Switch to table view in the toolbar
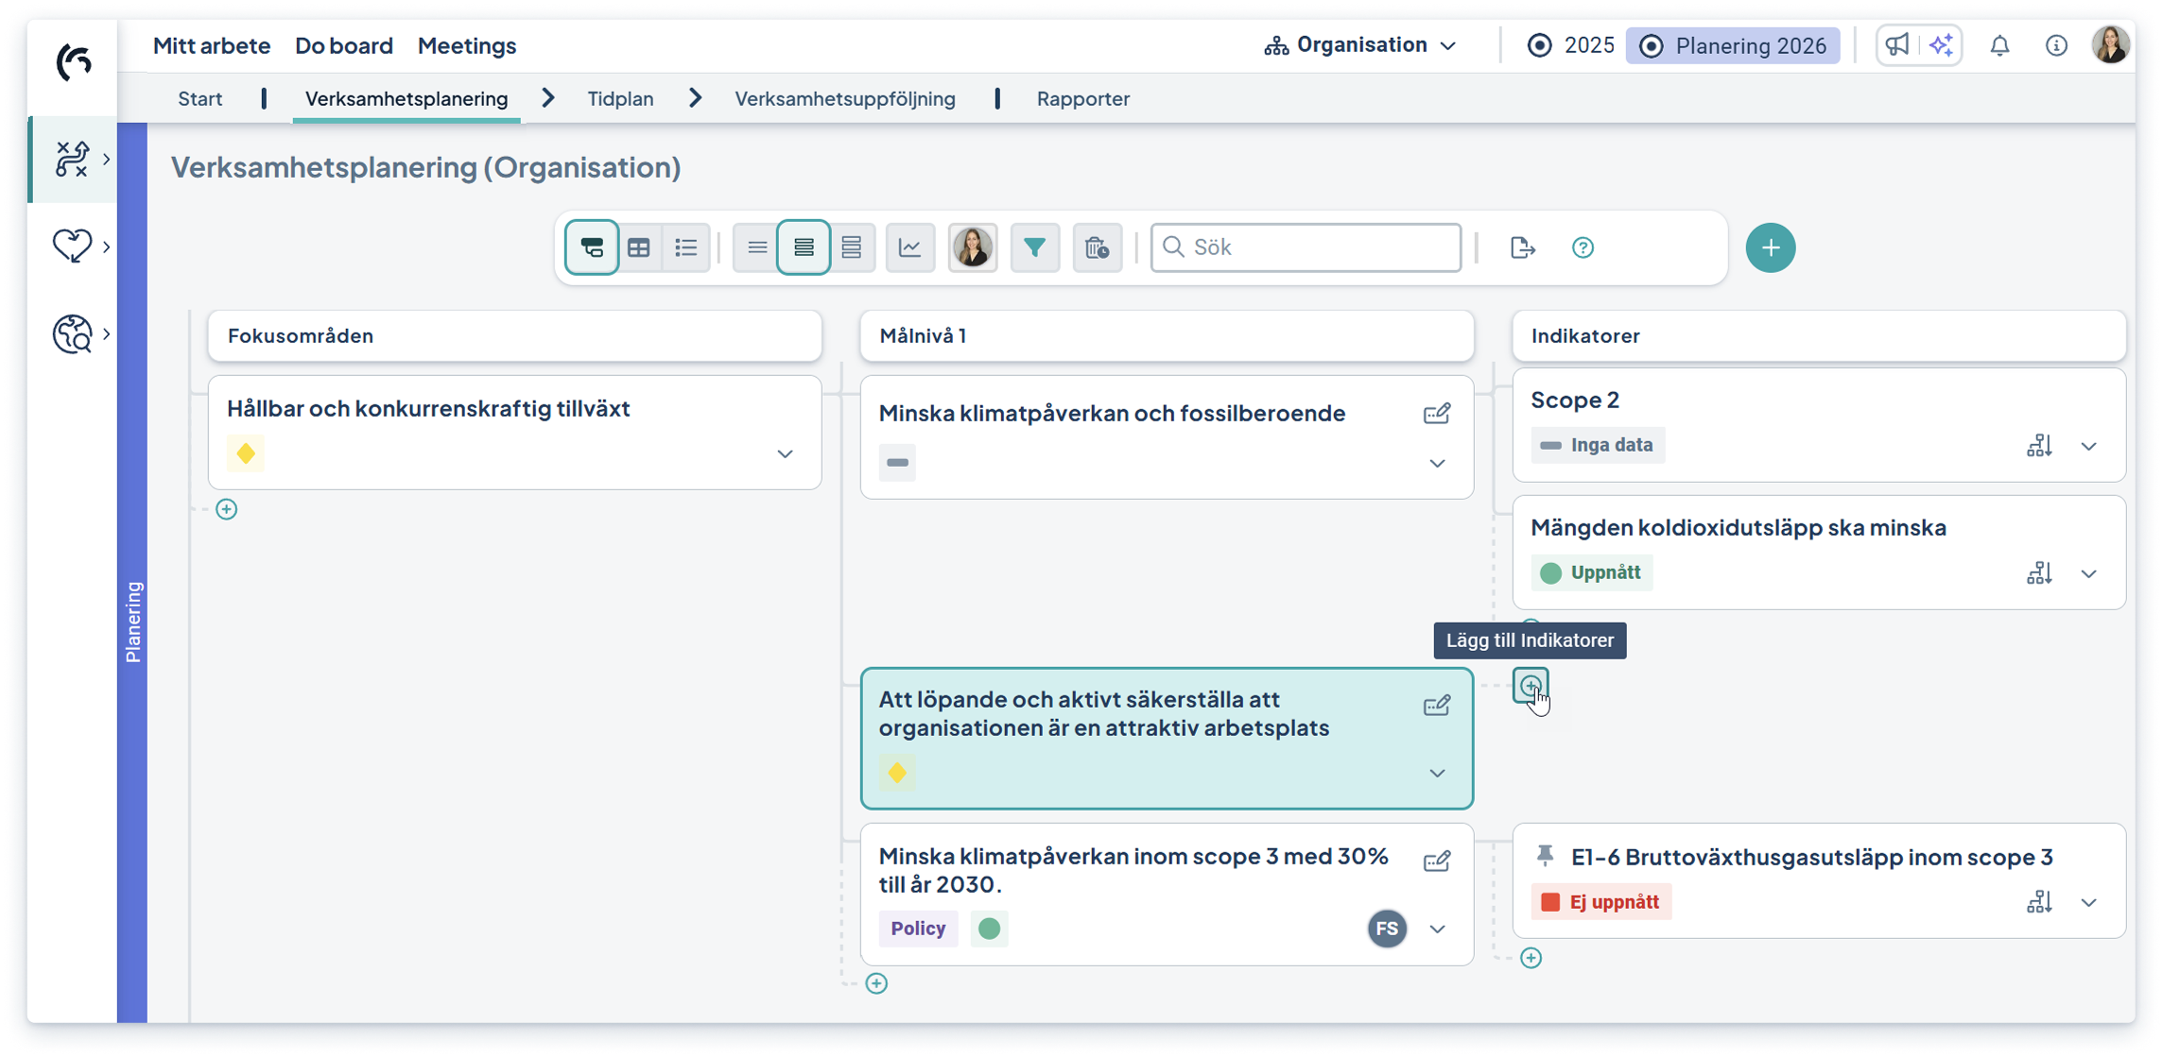 pos(639,247)
